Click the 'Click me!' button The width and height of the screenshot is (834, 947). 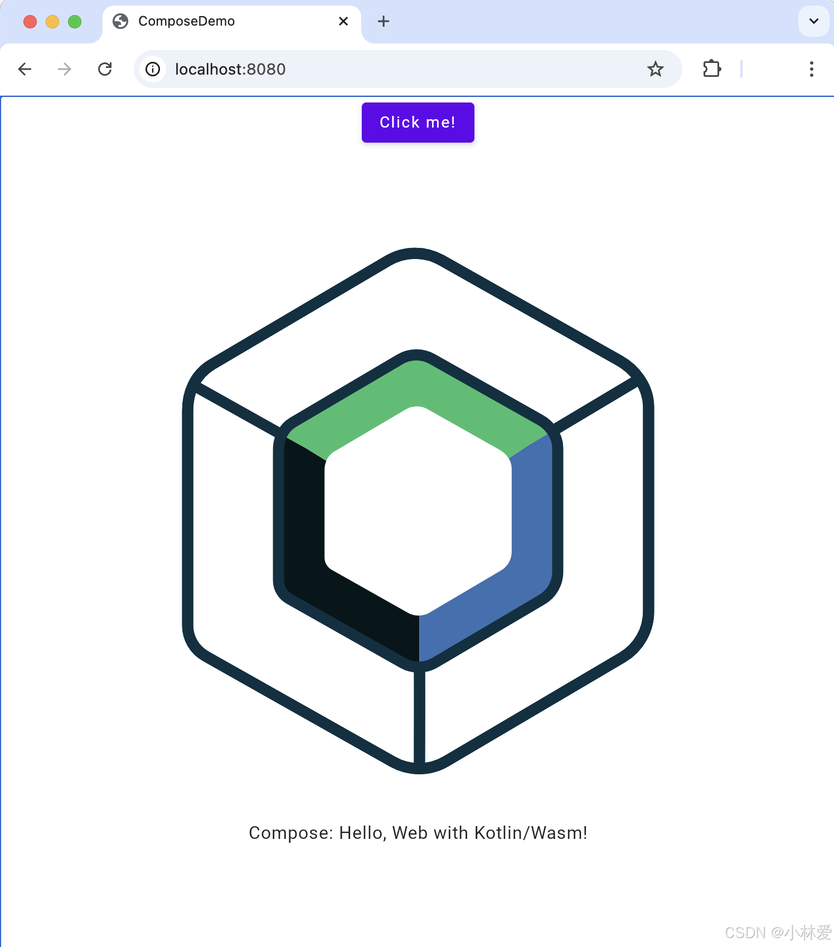coord(418,123)
